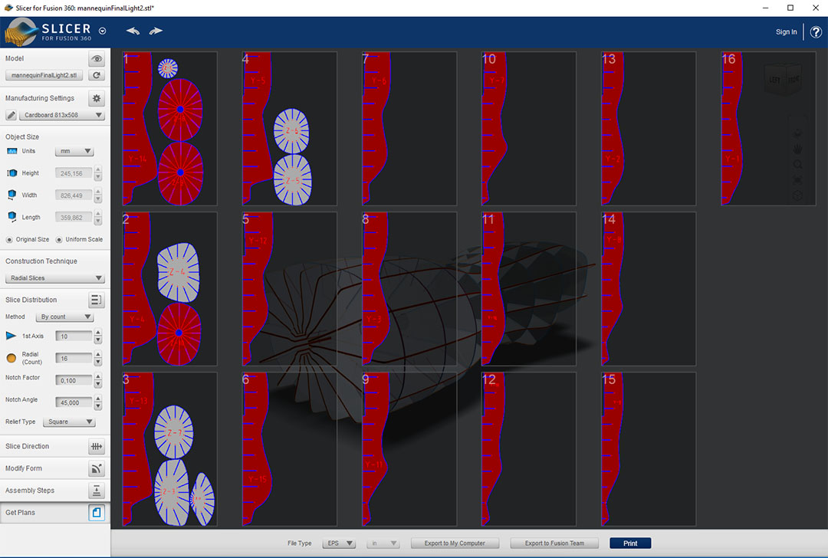The width and height of the screenshot is (828, 558).
Task: Click the Get Plans section label
Action: [20, 513]
